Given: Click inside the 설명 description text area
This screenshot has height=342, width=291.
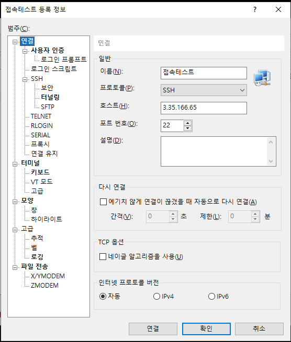Looking at the screenshot, I should (x=214, y=151).
